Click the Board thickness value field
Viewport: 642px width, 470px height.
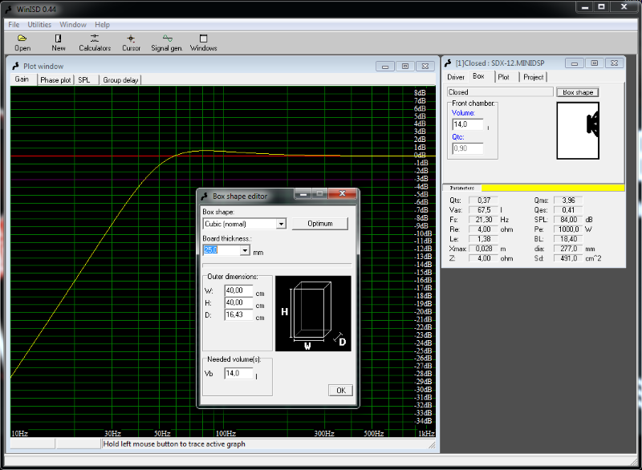click(221, 250)
